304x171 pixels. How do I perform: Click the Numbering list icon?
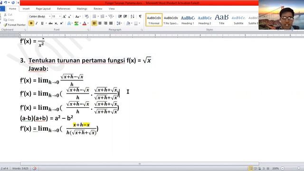pos(103,16)
